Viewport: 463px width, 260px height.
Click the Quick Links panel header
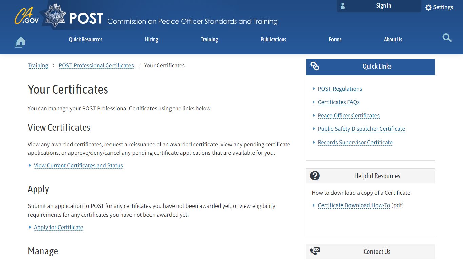click(x=370, y=67)
